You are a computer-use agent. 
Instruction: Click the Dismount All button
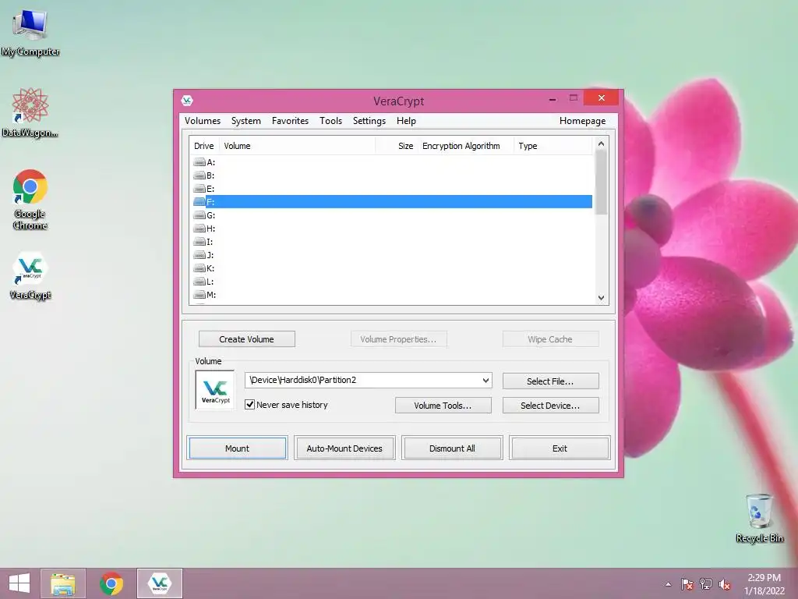452,448
